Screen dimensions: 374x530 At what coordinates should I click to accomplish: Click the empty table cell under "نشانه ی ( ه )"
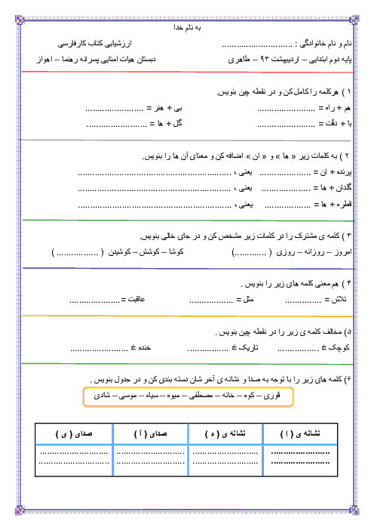click(225, 460)
